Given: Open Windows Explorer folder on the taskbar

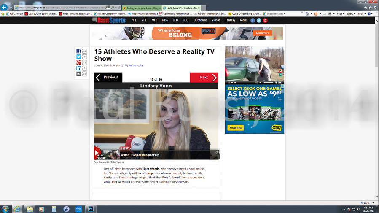Looking at the screenshot, I should point(30,209).
